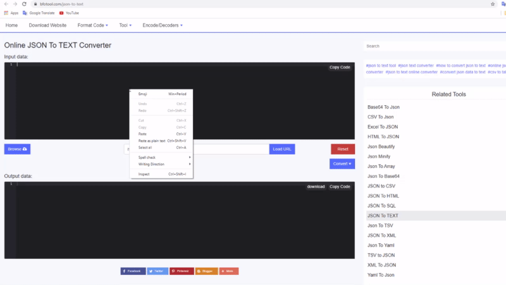The image size is (506, 285).
Task: Open the More sharing options button
Action: [229, 271]
